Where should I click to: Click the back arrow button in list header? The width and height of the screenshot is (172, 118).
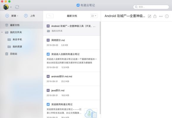pos(50,16)
